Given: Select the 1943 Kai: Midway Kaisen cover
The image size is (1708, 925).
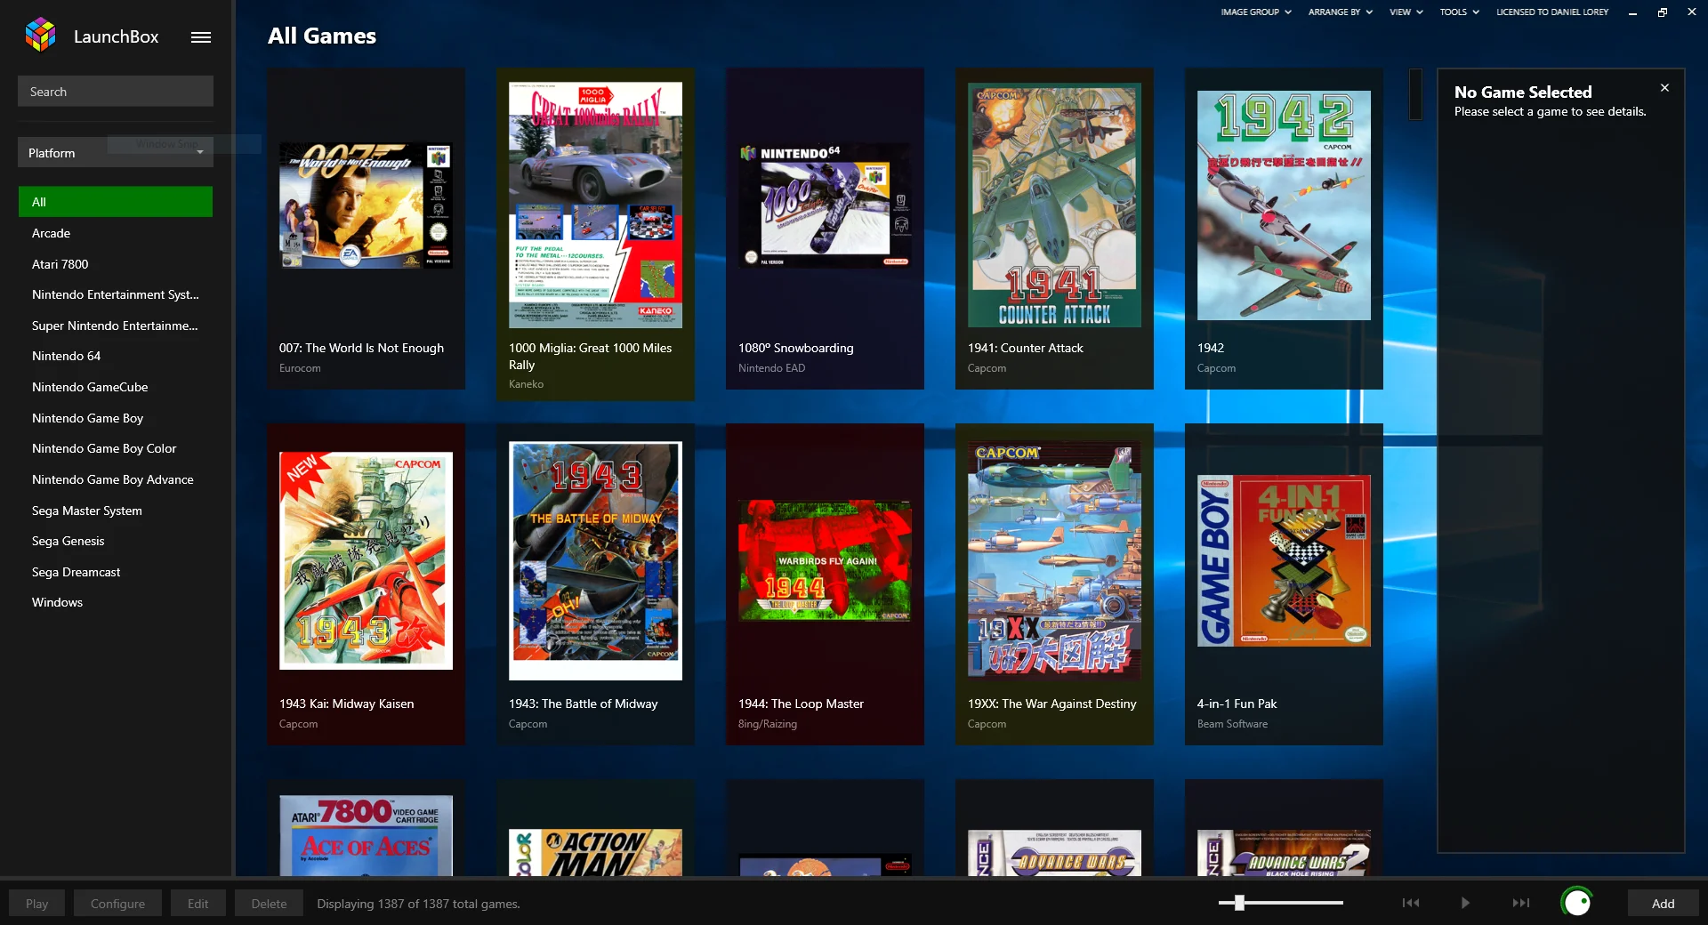Looking at the screenshot, I should tap(366, 561).
